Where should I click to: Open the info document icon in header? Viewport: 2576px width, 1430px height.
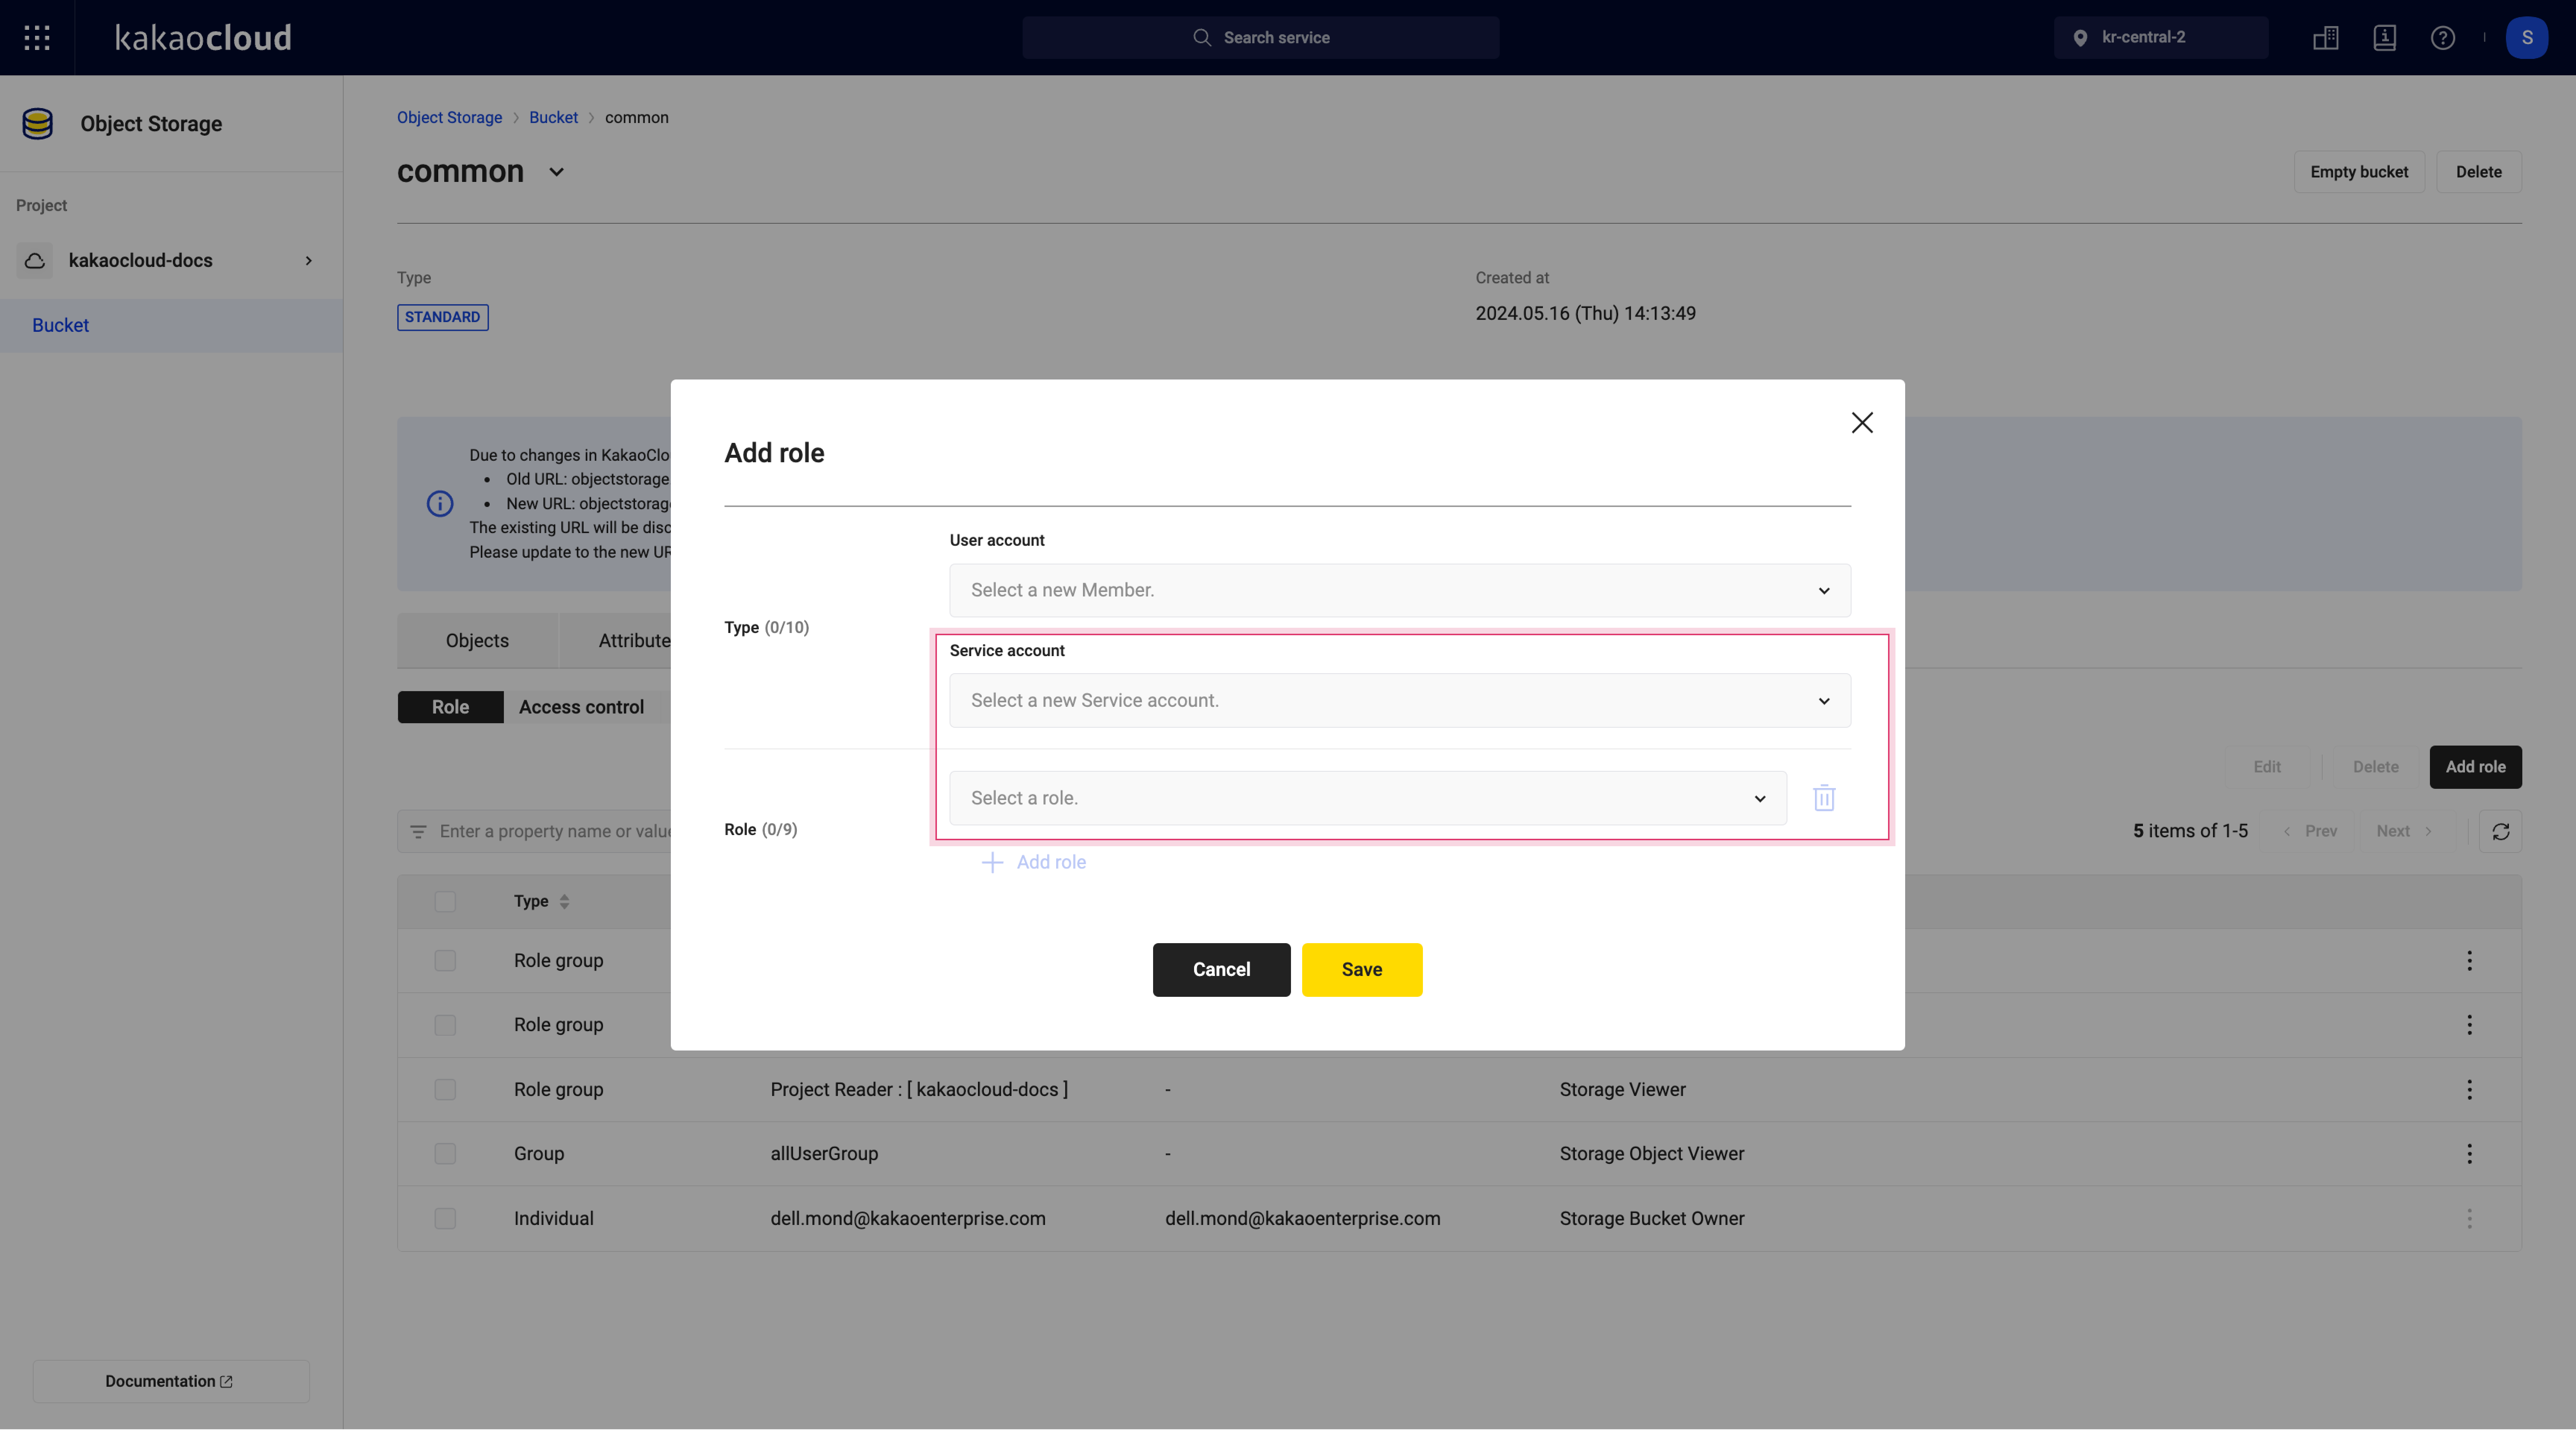click(2385, 38)
